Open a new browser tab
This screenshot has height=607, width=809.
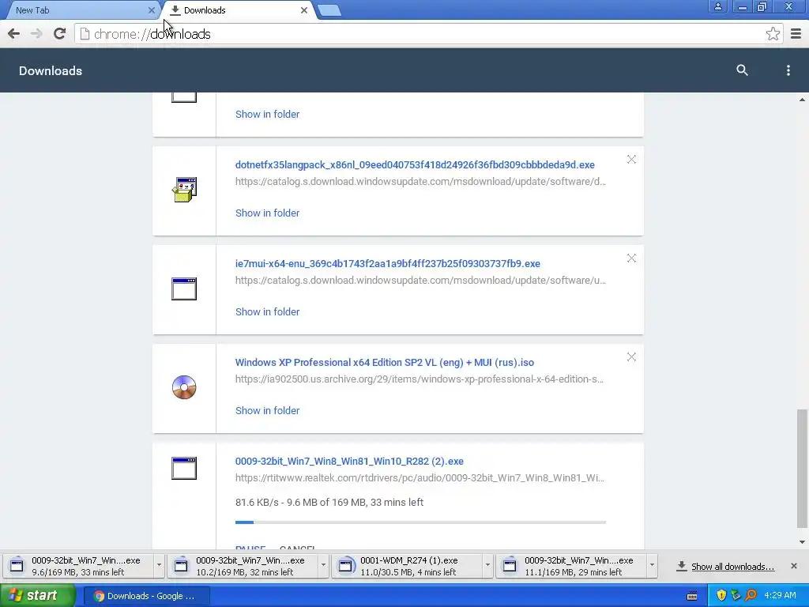(x=329, y=10)
